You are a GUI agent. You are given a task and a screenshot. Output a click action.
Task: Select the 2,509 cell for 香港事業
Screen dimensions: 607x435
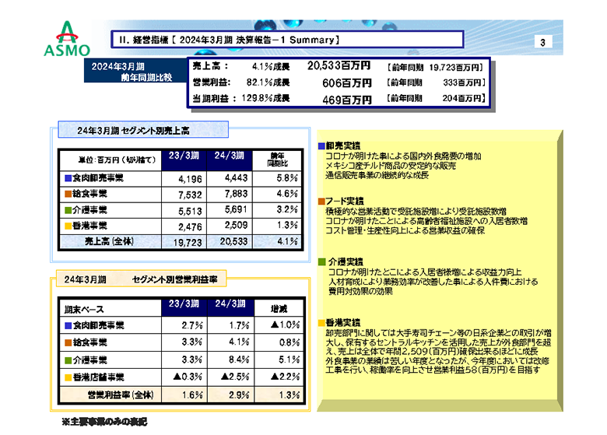click(229, 226)
